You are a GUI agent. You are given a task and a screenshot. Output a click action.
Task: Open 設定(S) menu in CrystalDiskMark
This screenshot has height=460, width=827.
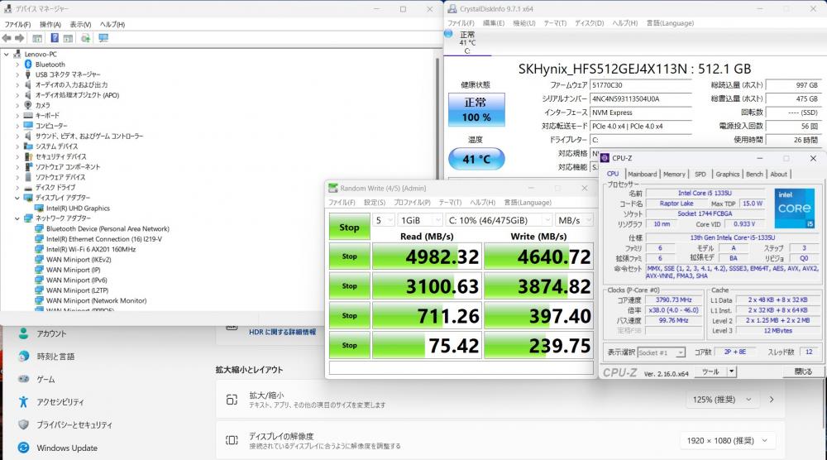[x=375, y=203]
